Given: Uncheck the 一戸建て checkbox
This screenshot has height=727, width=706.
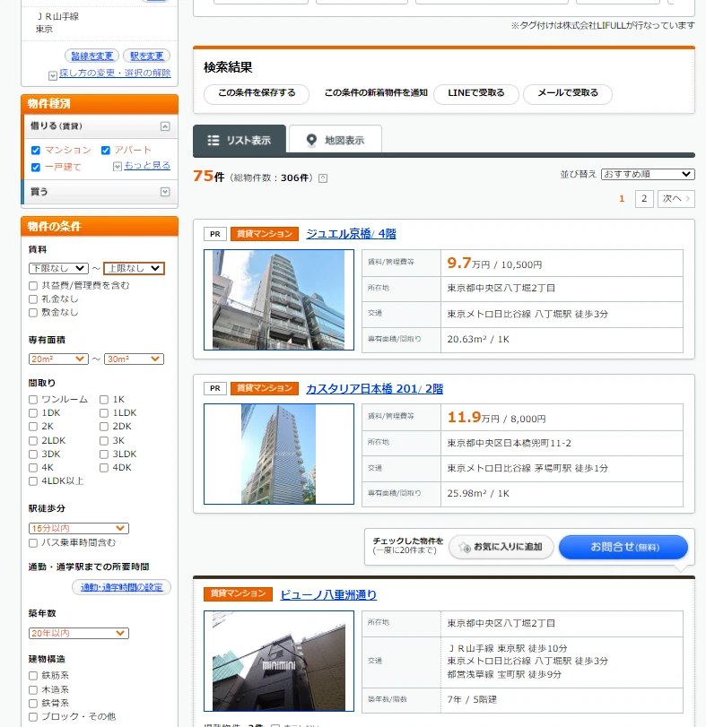Looking at the screenshot, I should coord(36,167).
